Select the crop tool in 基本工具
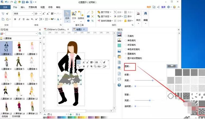Image resolution: width=205 pixels, height=119 pixels. 92,20
